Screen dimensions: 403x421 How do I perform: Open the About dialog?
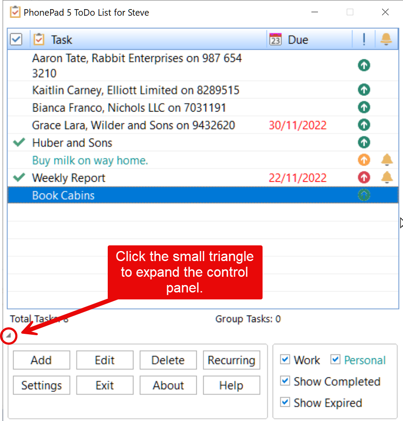168,385
